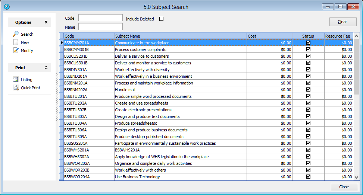Screen dimensions: 363x195
Task: Click the New document icon
Action: coord(16,42)
